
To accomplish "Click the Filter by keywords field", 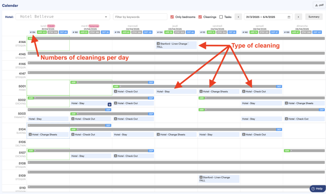I will (140, 17).
